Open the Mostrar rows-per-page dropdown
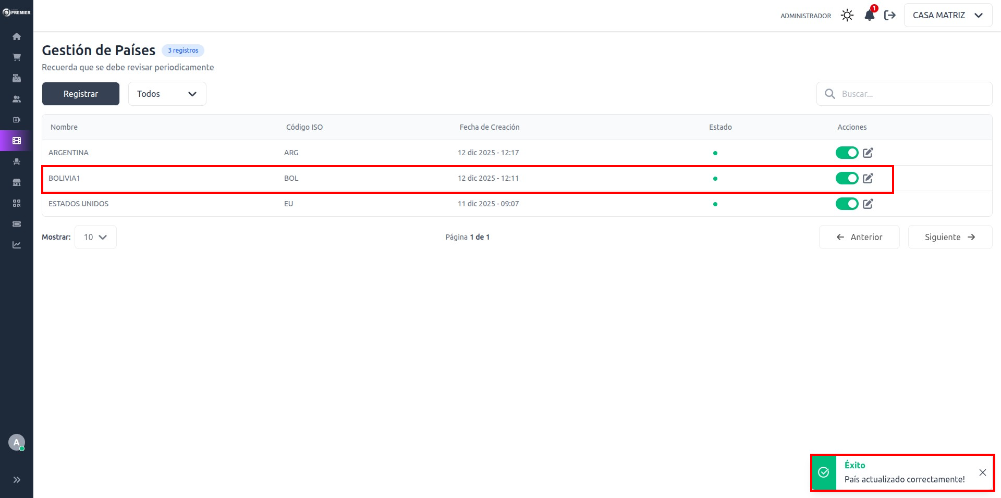Viewport: 1001px width, 498px height. (x=95, y=237)
